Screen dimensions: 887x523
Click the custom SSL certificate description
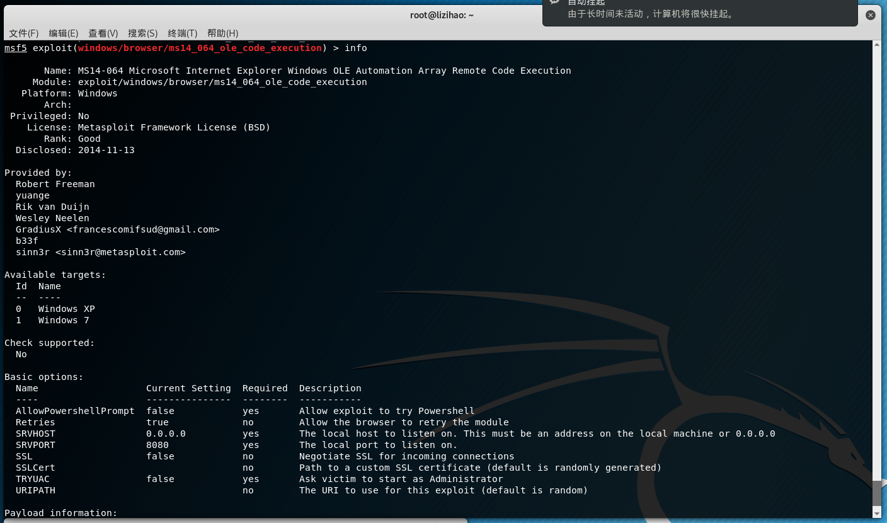coord(481,468)
